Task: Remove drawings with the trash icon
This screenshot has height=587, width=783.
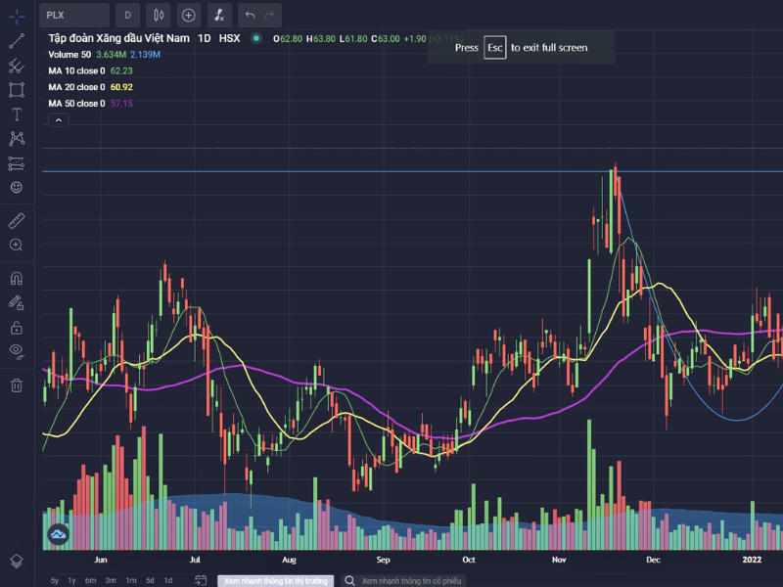Action: (x=17, y=384)
